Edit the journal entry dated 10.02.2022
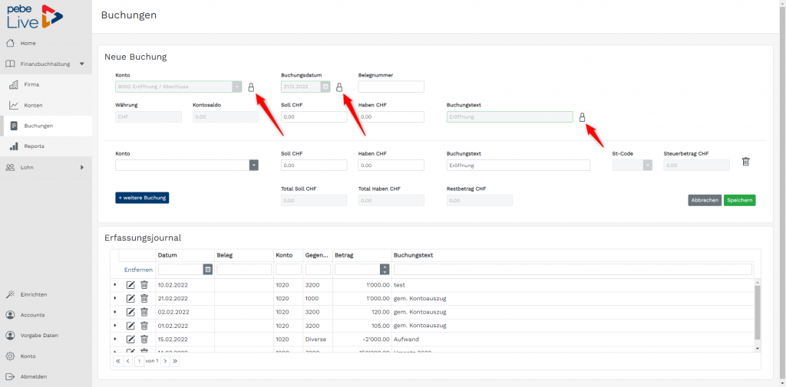Image resolution: width=786 pixels, height=387 pixels. (130, 285)
